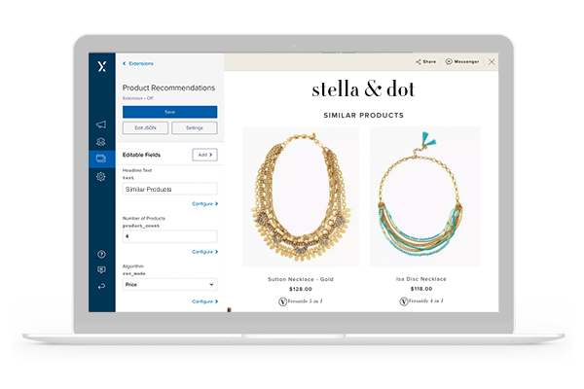This screenshot has width=584, height=389.
Task: Open the audiences people icon
Action: point(101,141)
